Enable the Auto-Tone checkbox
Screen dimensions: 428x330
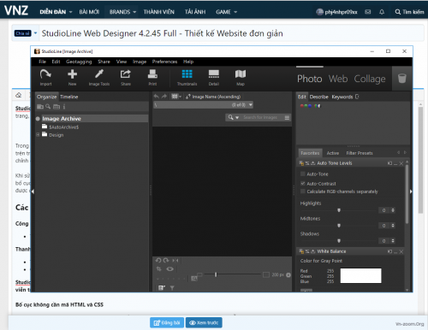point(303,174)
